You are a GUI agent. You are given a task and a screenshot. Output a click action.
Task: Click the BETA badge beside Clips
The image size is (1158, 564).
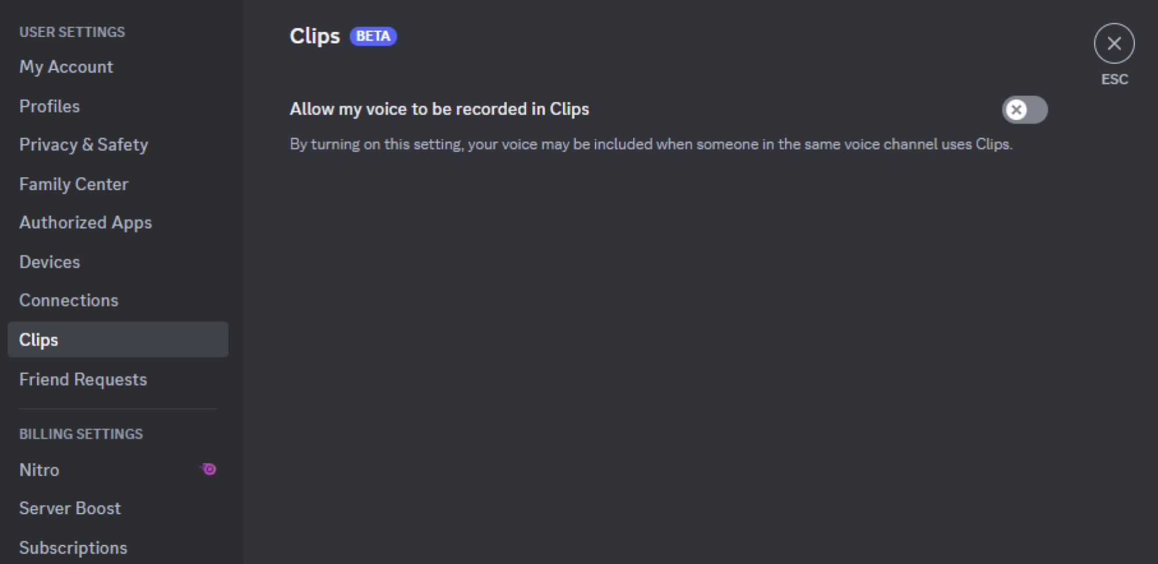coord(373,36)
